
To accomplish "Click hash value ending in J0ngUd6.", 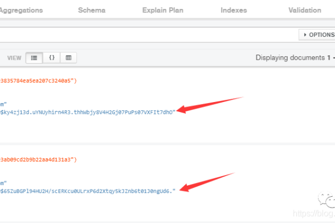I will (x=89, y=191).
